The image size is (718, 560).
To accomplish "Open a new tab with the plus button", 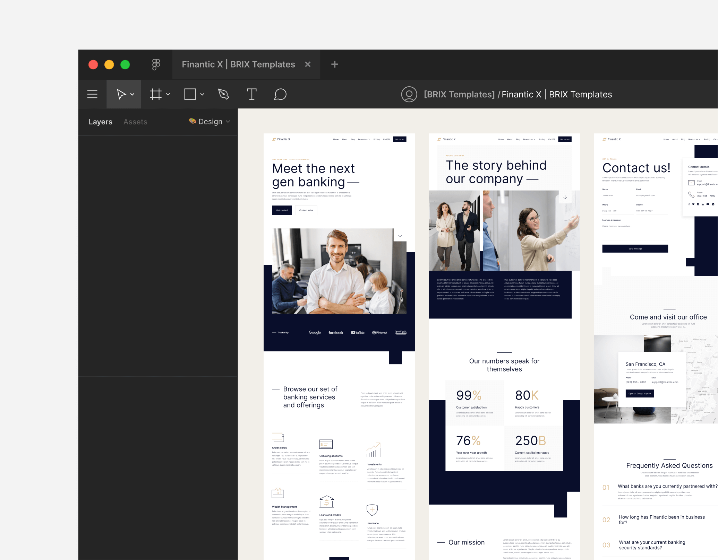I will point(334,64).
